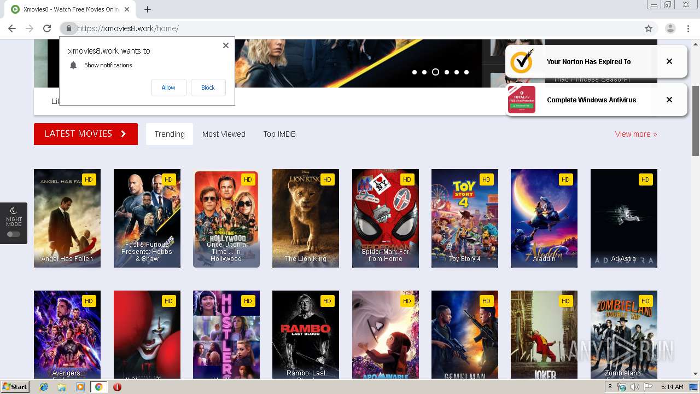This screenshot has width=700, height=394.
Task: Select the fourth carousel dot
Action: tap(447, 72)
